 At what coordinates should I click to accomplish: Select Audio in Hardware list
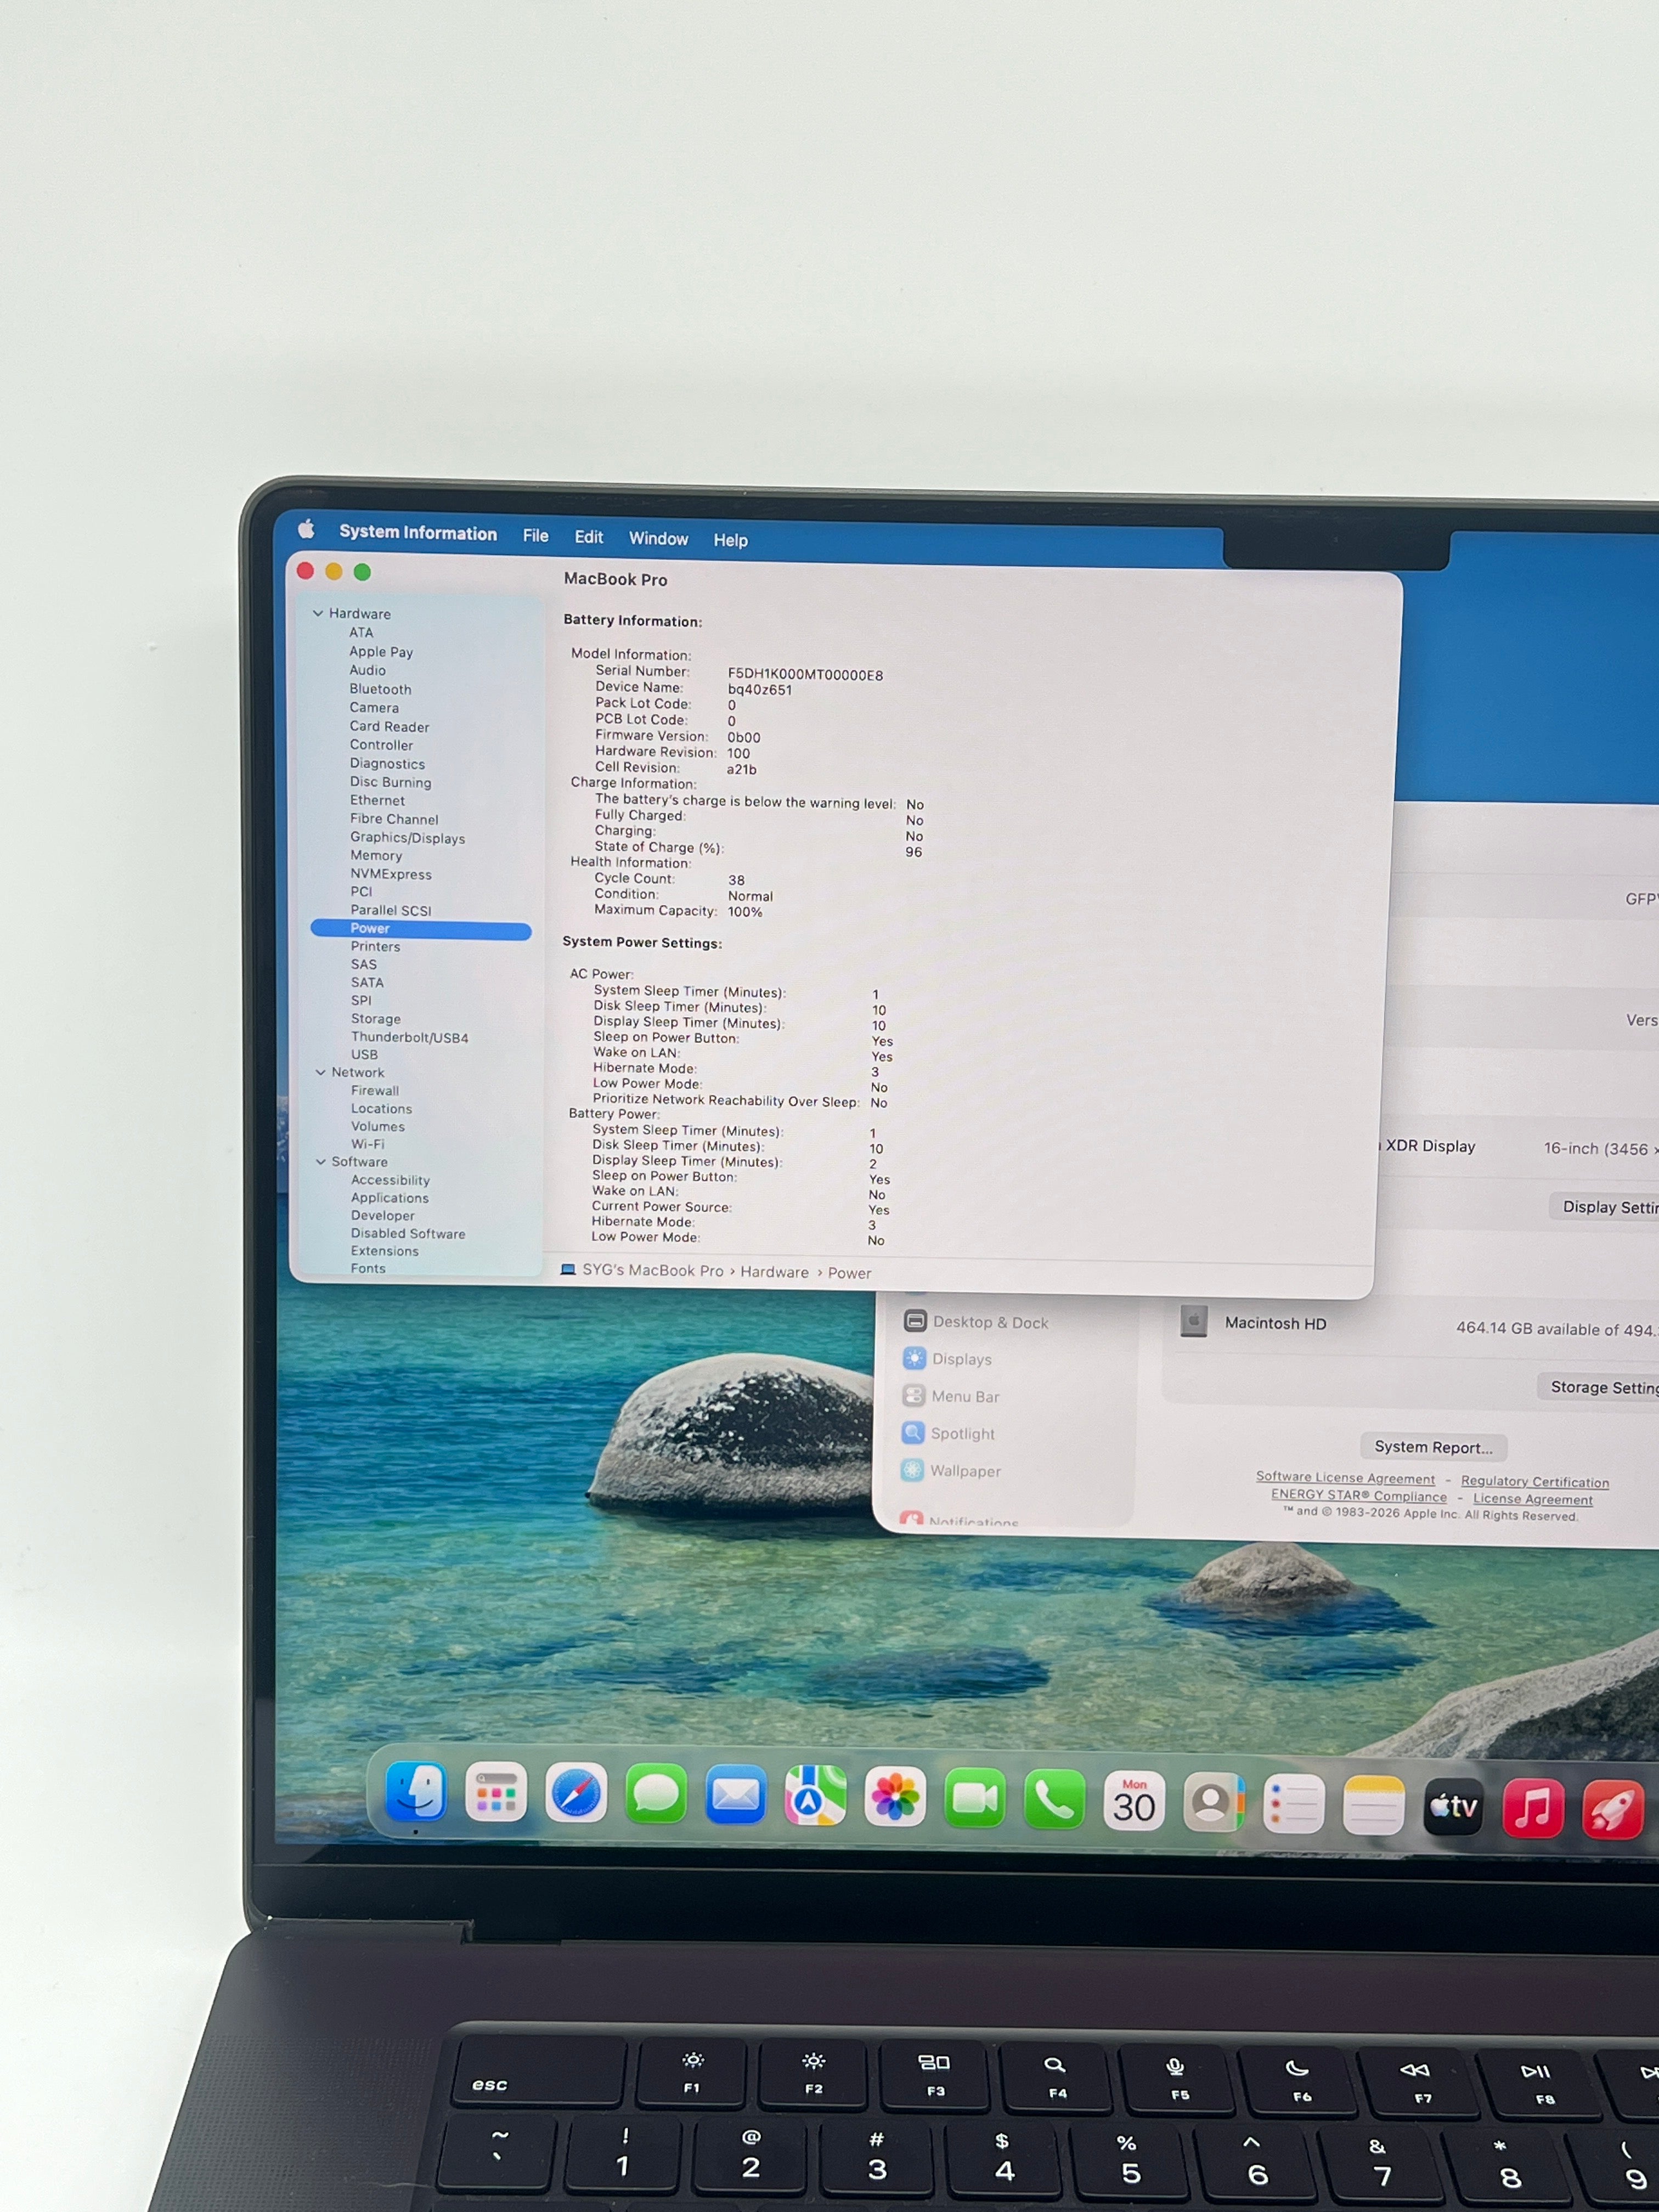(368, 670)
